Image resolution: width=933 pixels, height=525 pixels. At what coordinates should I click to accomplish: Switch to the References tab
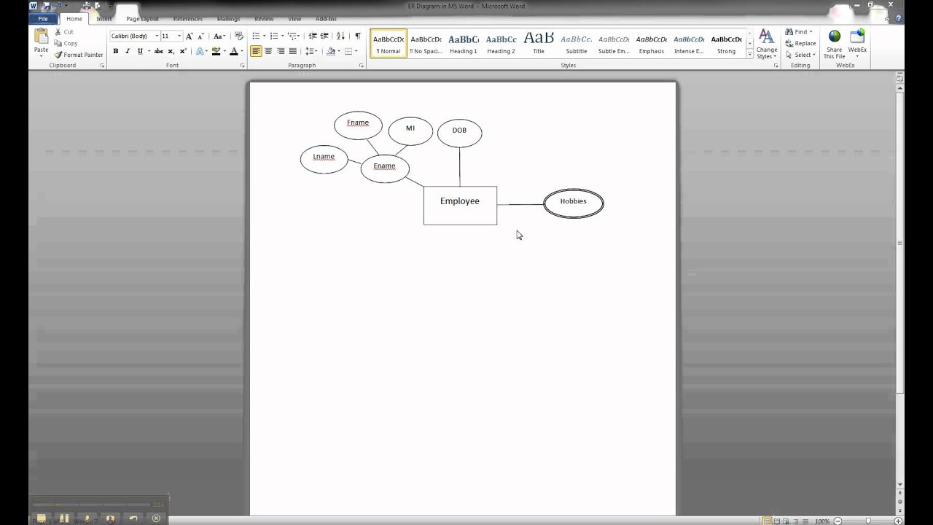(188, 19)
